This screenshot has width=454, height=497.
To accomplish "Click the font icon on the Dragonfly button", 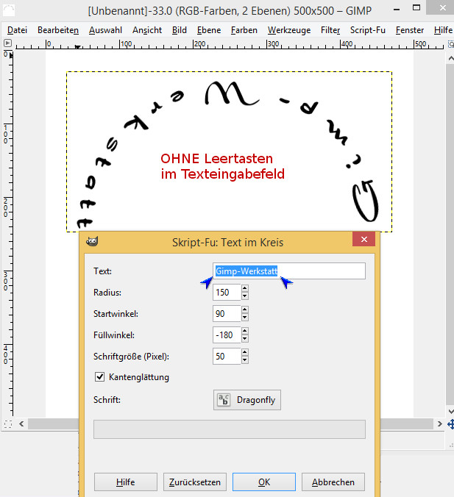I will [224, 400].
